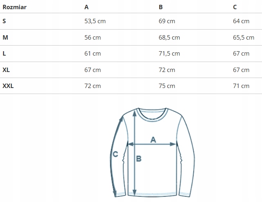Click the A width label on shirt diagram

point(153,139)
